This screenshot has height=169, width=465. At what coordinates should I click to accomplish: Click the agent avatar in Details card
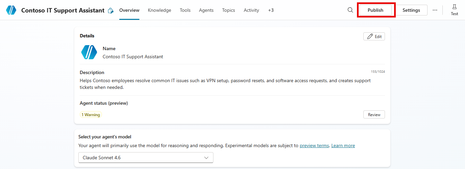coord(89,53)
